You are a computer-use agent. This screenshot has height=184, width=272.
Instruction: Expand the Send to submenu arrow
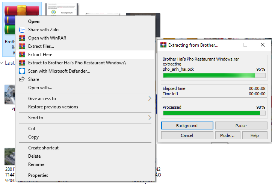click(150, 118)
